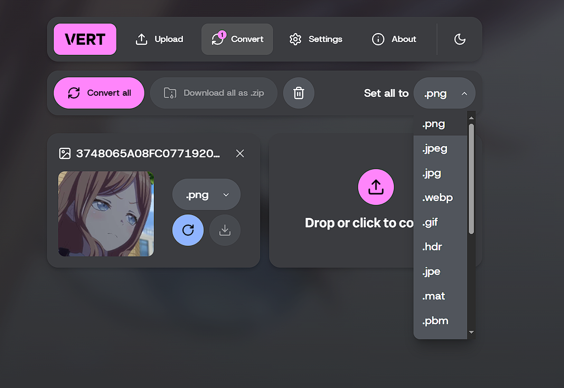
Task: Collapse the Set all to dropdown
Action: click(445, 93)
